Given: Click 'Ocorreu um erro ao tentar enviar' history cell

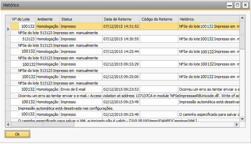Looking at the screenshot, I should [209, 90].
